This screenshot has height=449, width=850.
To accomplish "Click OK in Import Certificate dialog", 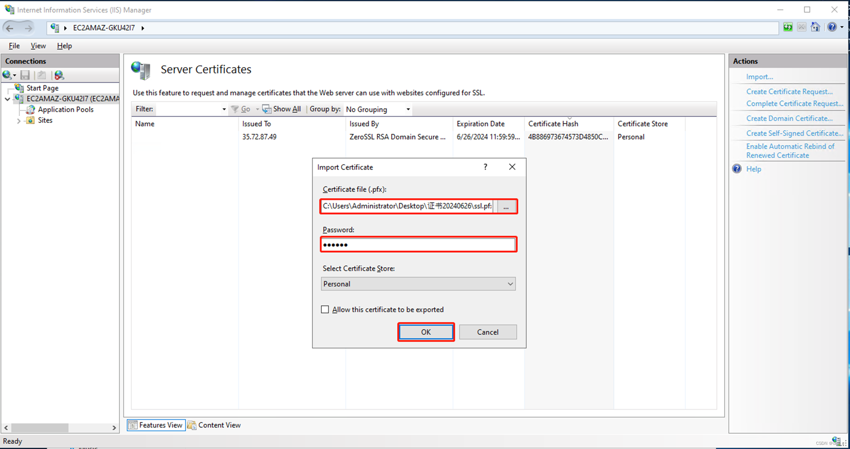I will pos(426,332).
